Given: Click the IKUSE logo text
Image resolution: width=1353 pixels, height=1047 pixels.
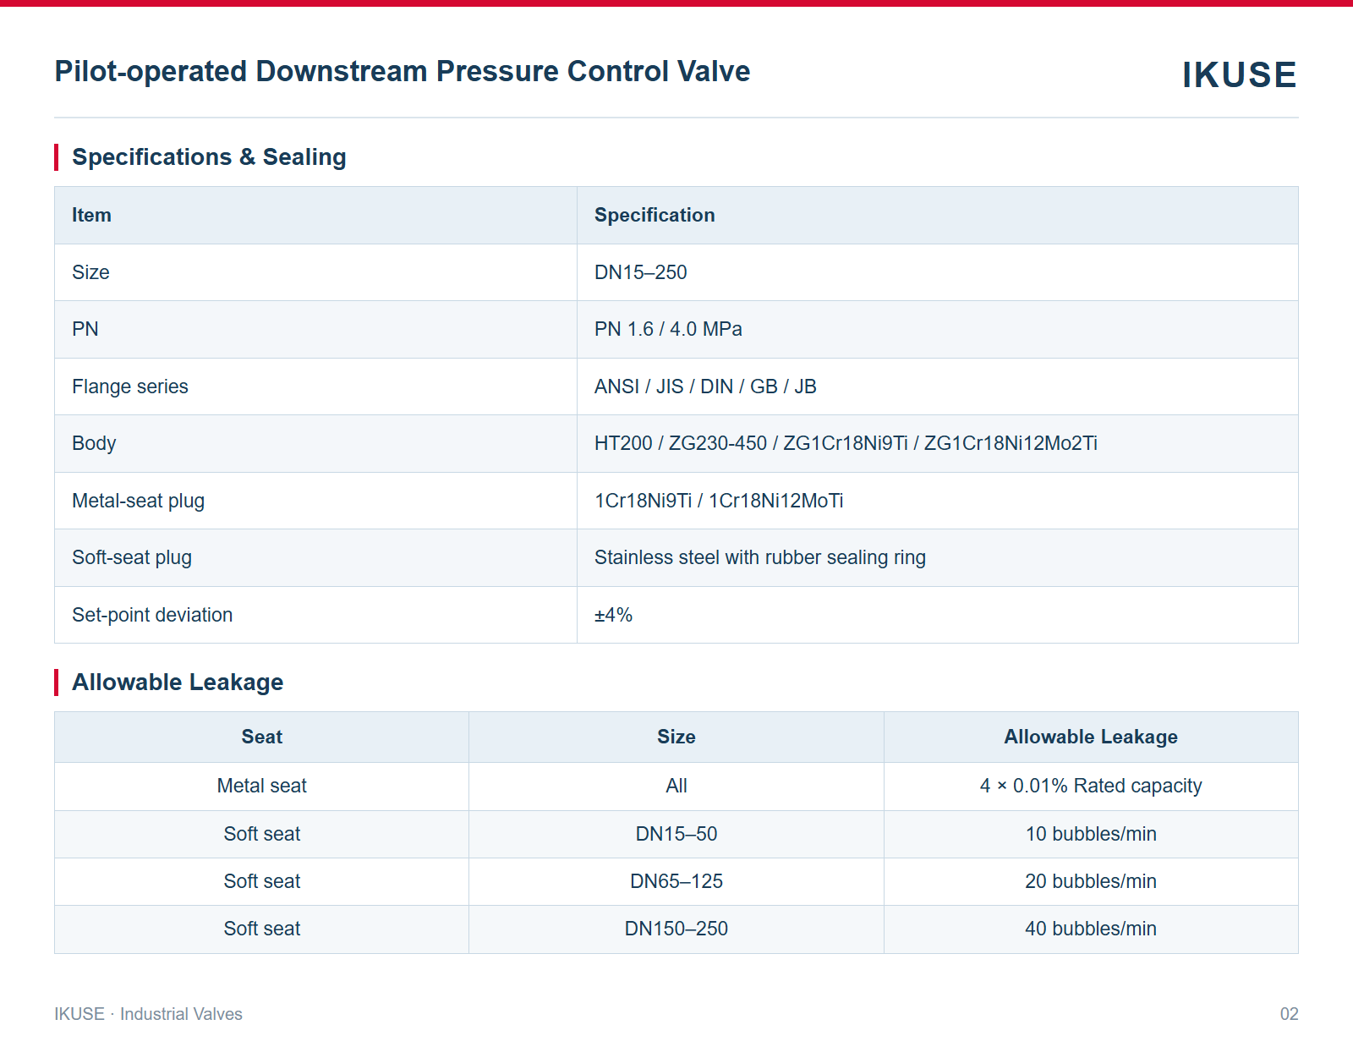Looking at the screenshot, I should [x=1239, y=74].
